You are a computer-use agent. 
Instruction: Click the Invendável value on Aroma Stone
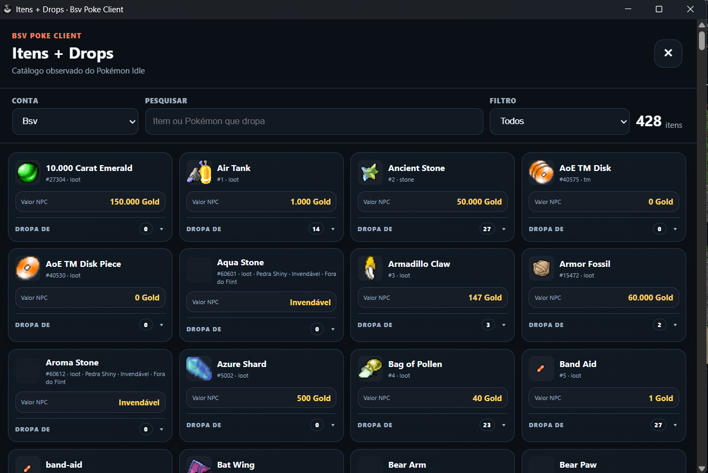139,403
